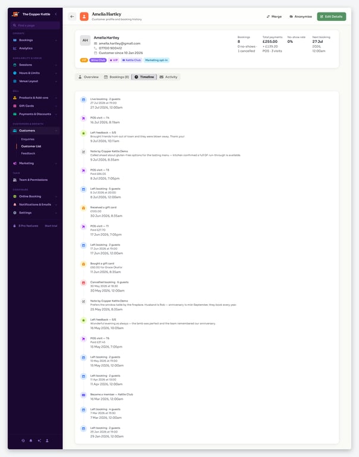The width and height of the screenshot is (359, 457).
Task: Click the 25 May note pencil icon
Action: click(83, 302)
